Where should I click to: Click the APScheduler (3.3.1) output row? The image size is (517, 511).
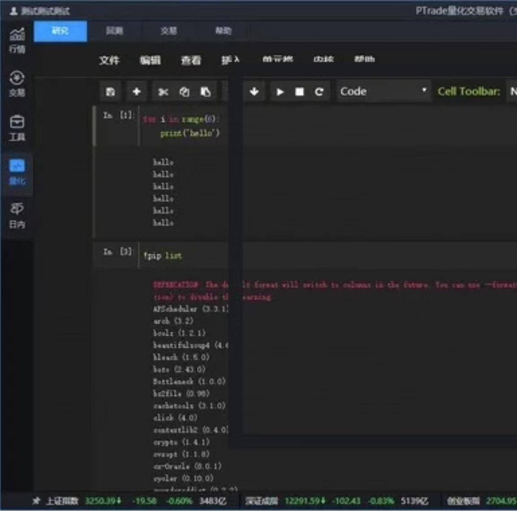point(190,309)
